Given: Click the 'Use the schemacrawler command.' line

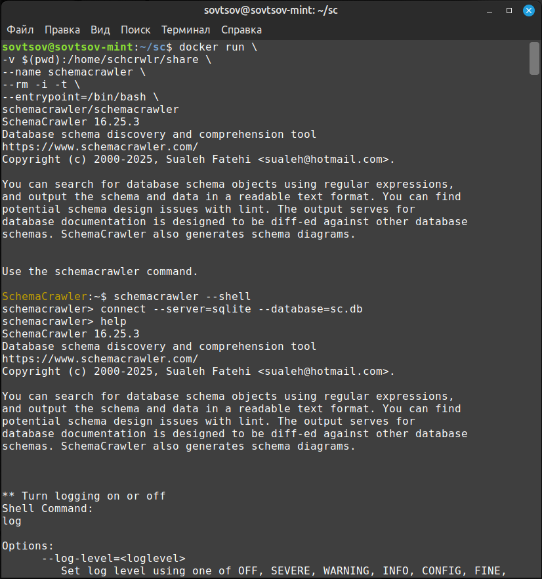Looking at the screenshot, I should [x=100, y=272].
